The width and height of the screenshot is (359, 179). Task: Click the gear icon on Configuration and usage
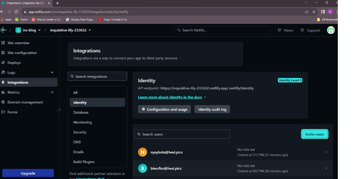143,109
